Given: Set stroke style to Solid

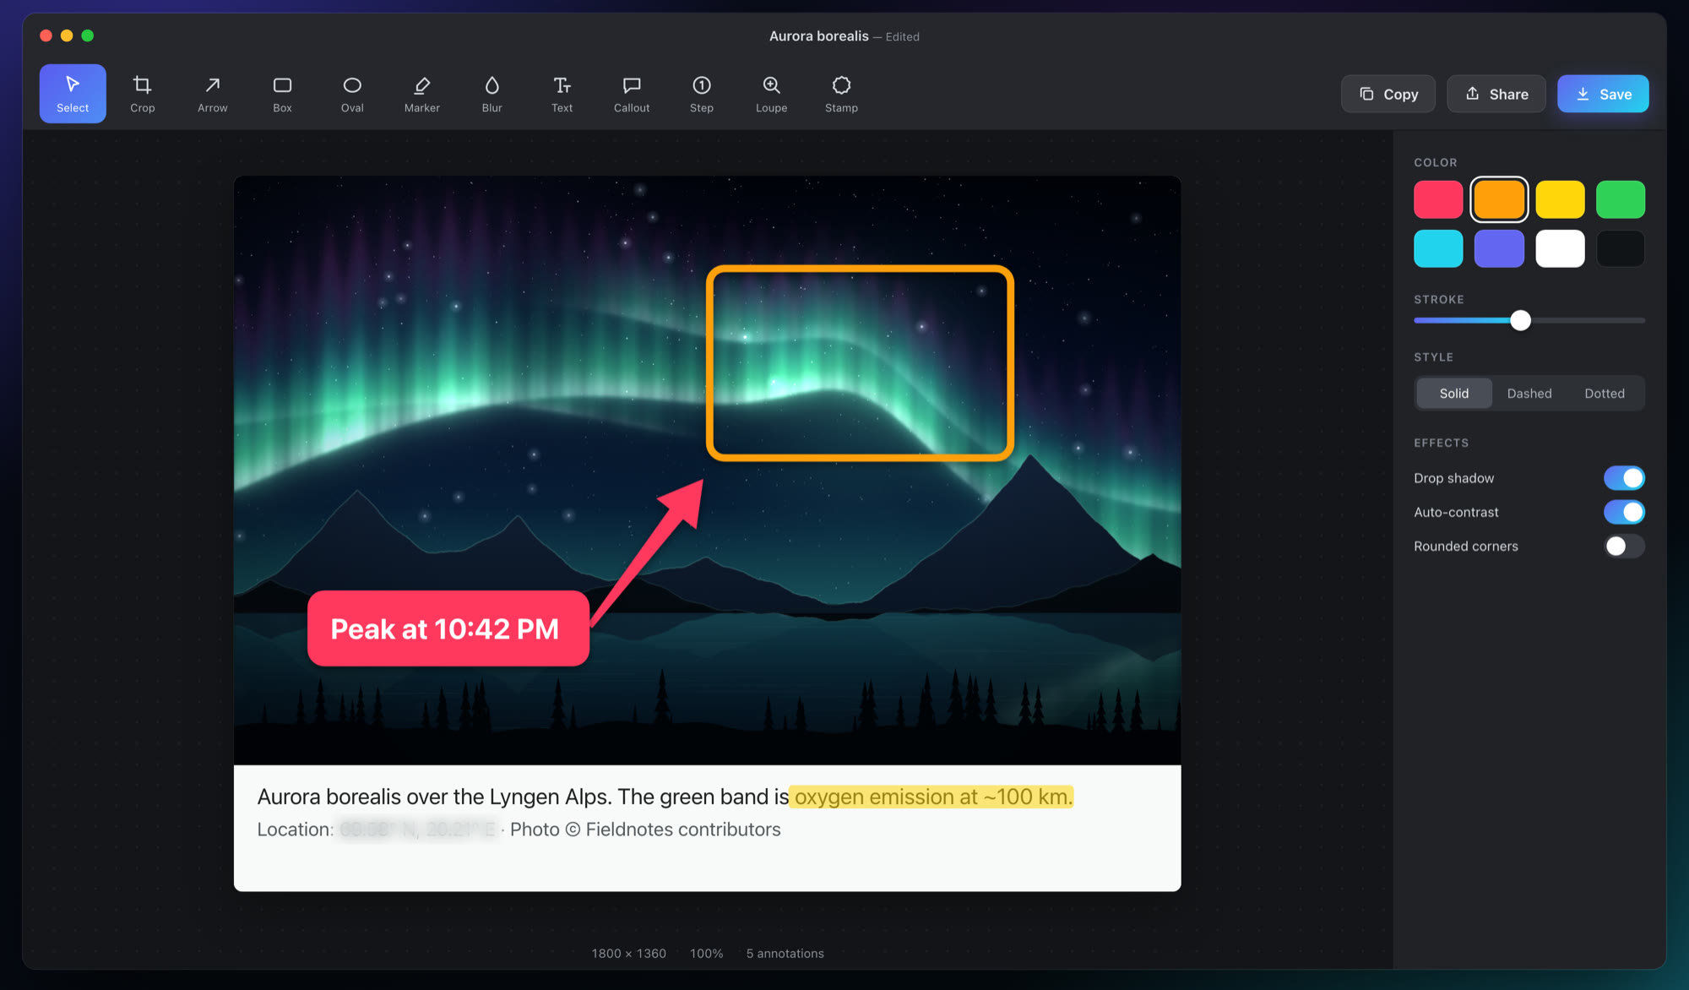Looking at the screenshot, I should [1454, 394].
